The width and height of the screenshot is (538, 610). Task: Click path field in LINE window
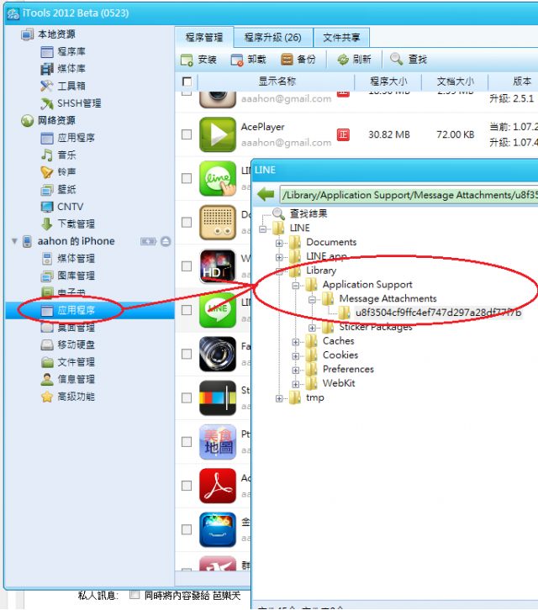409,195
